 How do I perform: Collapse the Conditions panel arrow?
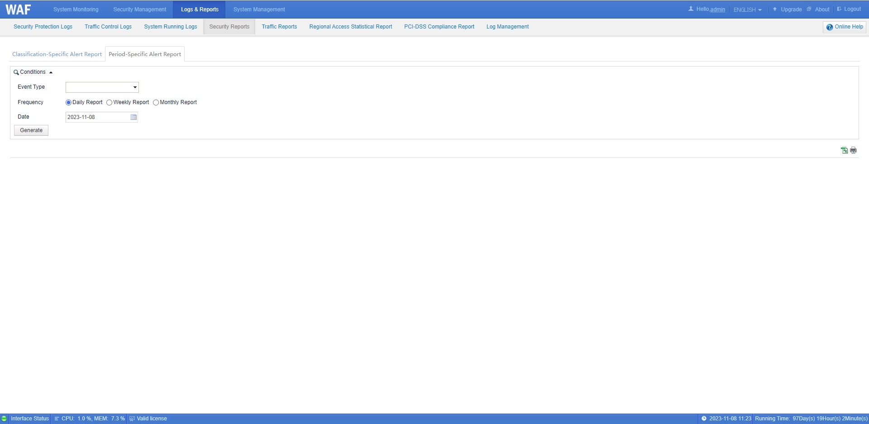[51, 72]
